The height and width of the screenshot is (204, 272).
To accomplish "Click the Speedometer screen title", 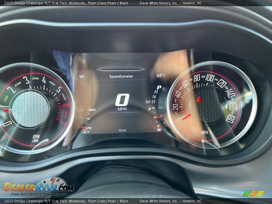I will click(x=121, y=76).
